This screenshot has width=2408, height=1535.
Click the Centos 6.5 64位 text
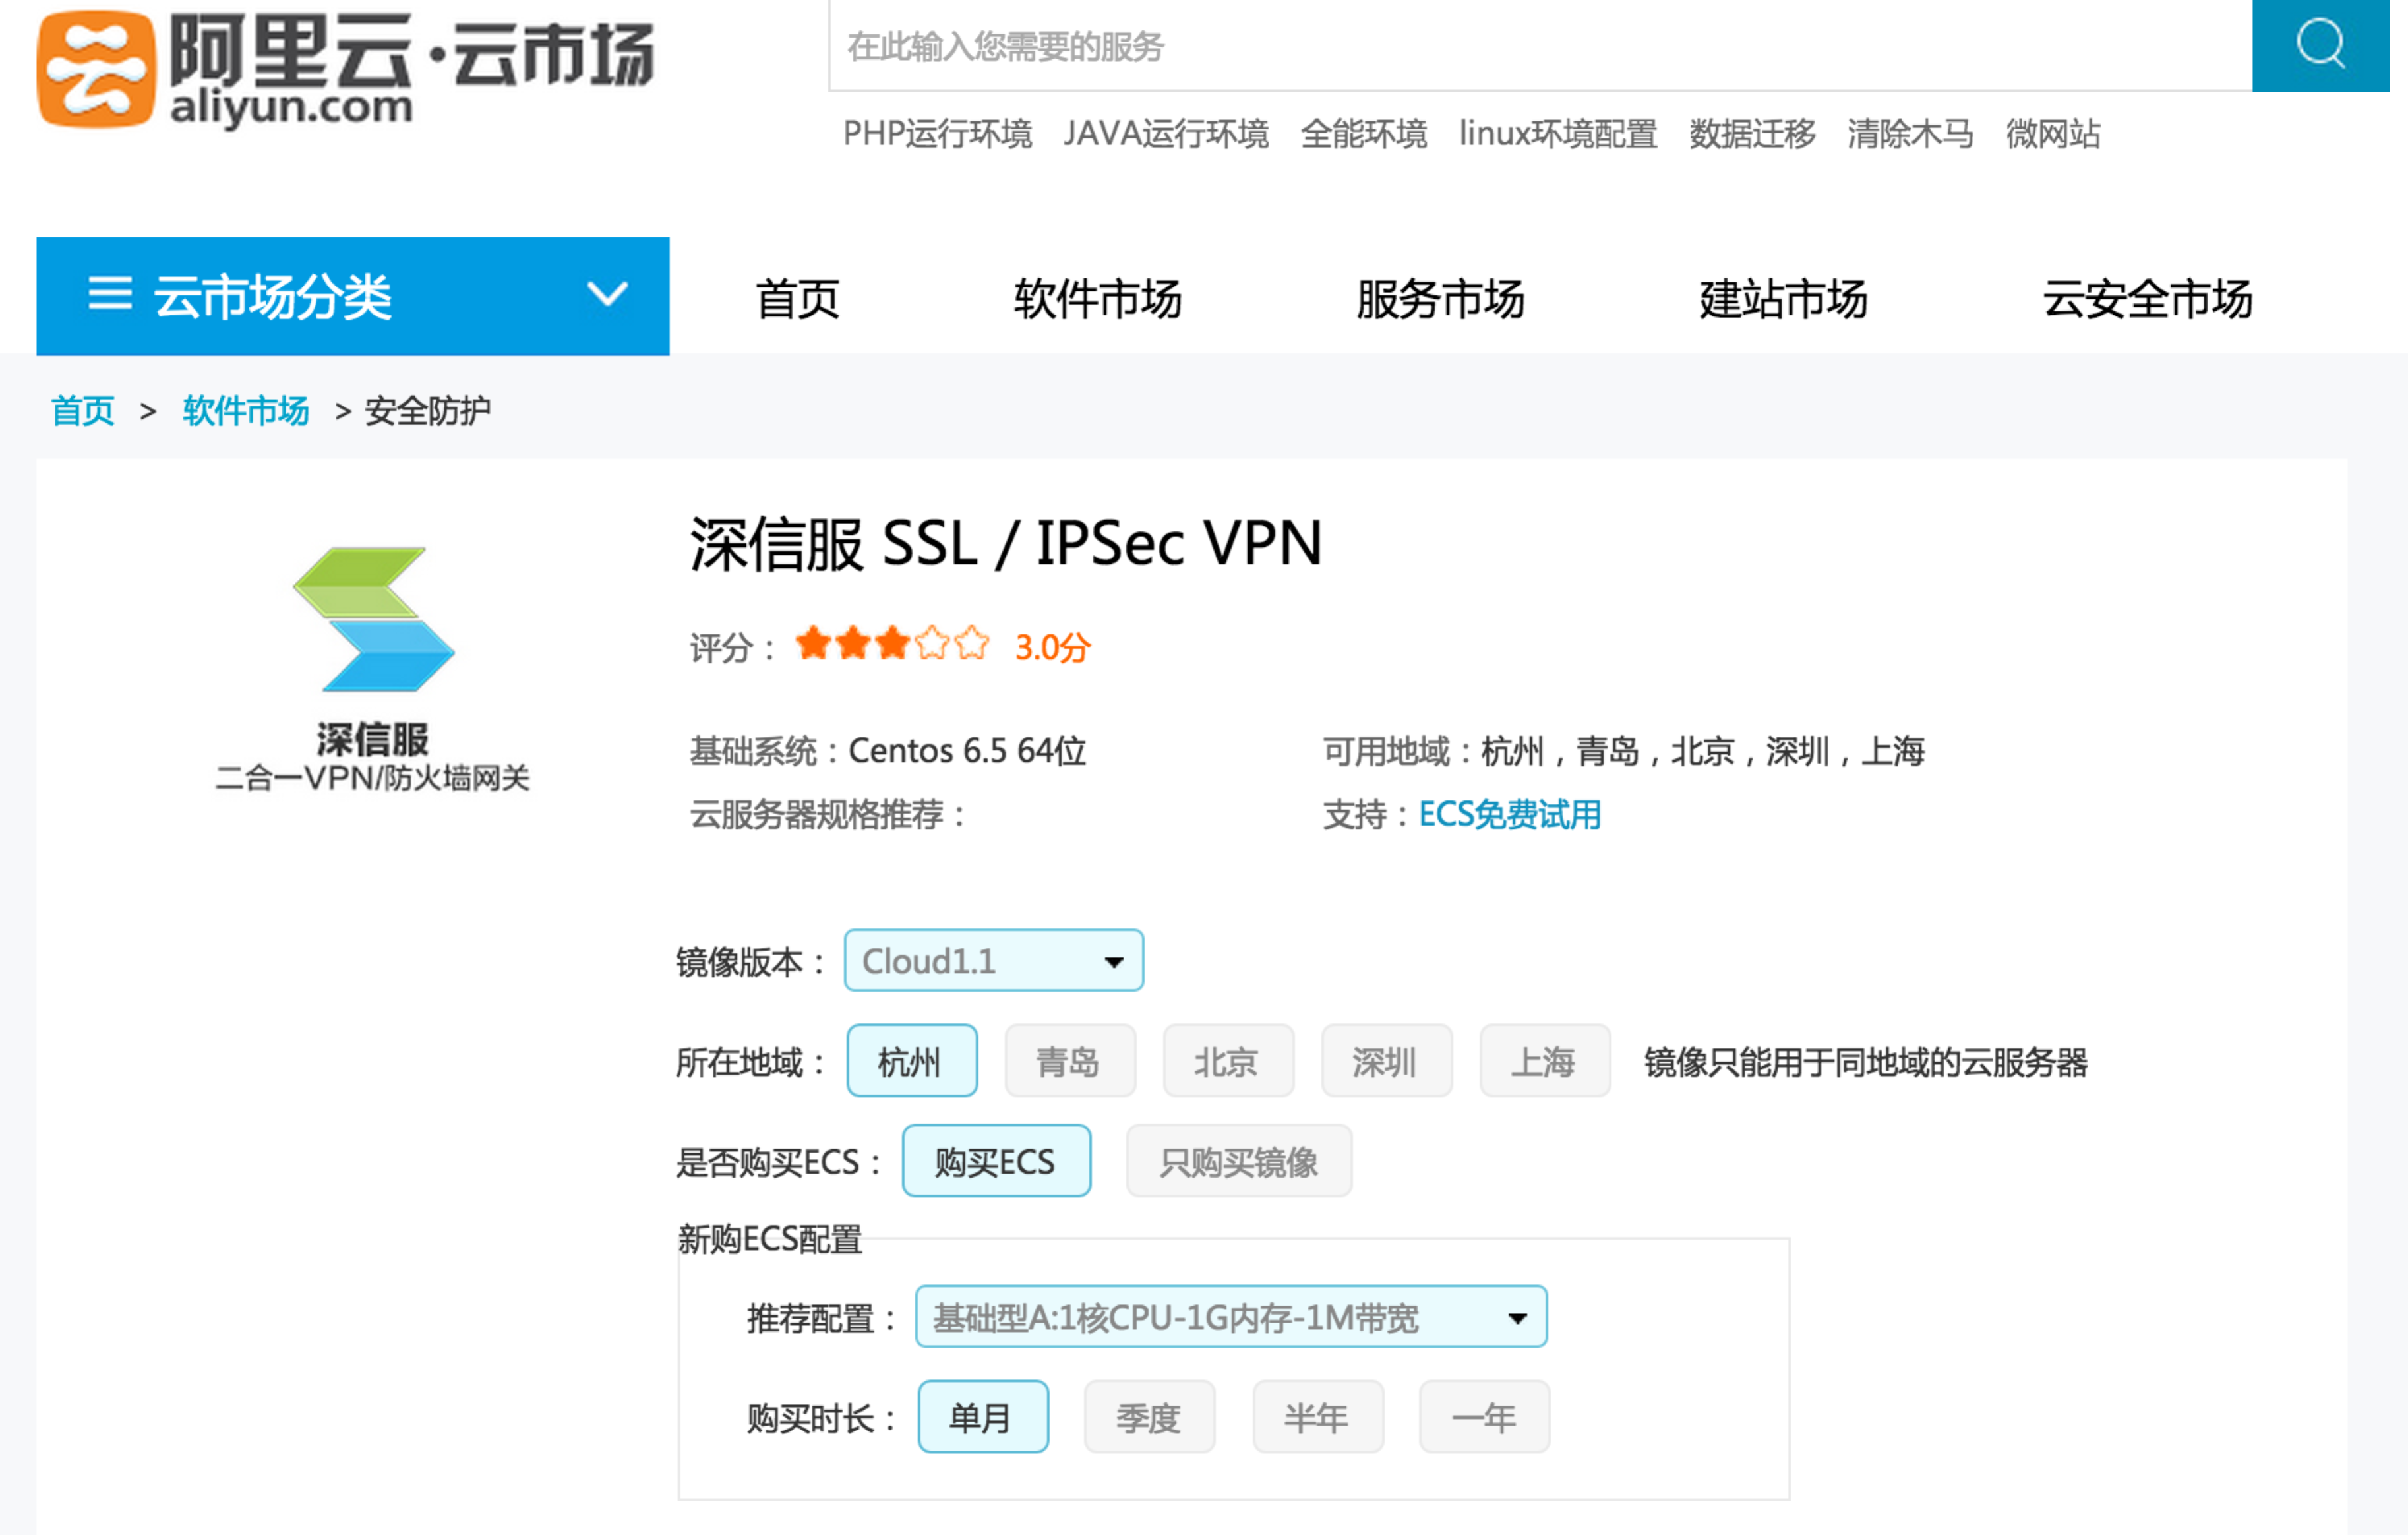coord(967,751)
